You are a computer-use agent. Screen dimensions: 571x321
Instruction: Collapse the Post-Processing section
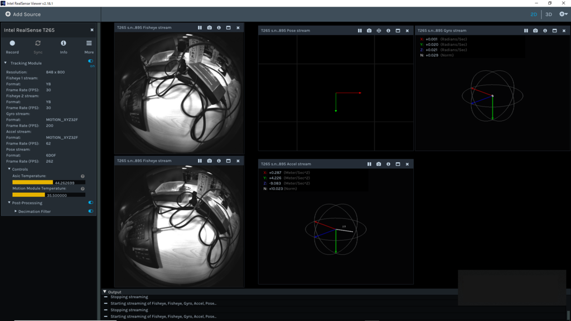(x=9, y=203)
